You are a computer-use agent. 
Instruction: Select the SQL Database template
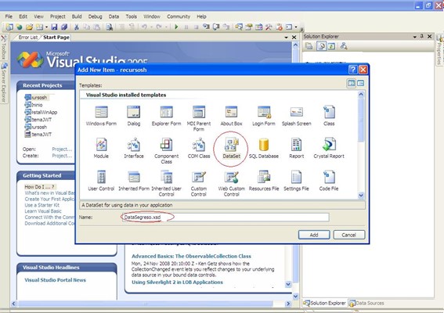(264, 148)
